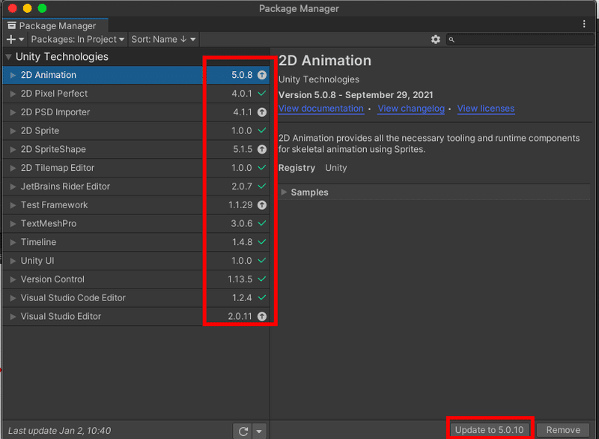This screenshot has height=439, width=599.
Task: Click the update-available icon for 2D PSD Importer
Action: coord(261,112)
